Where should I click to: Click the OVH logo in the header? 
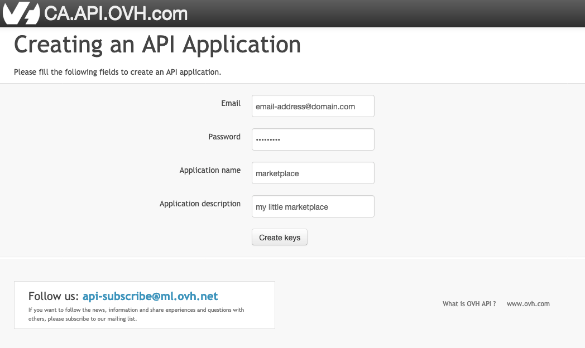pos(21,13)
